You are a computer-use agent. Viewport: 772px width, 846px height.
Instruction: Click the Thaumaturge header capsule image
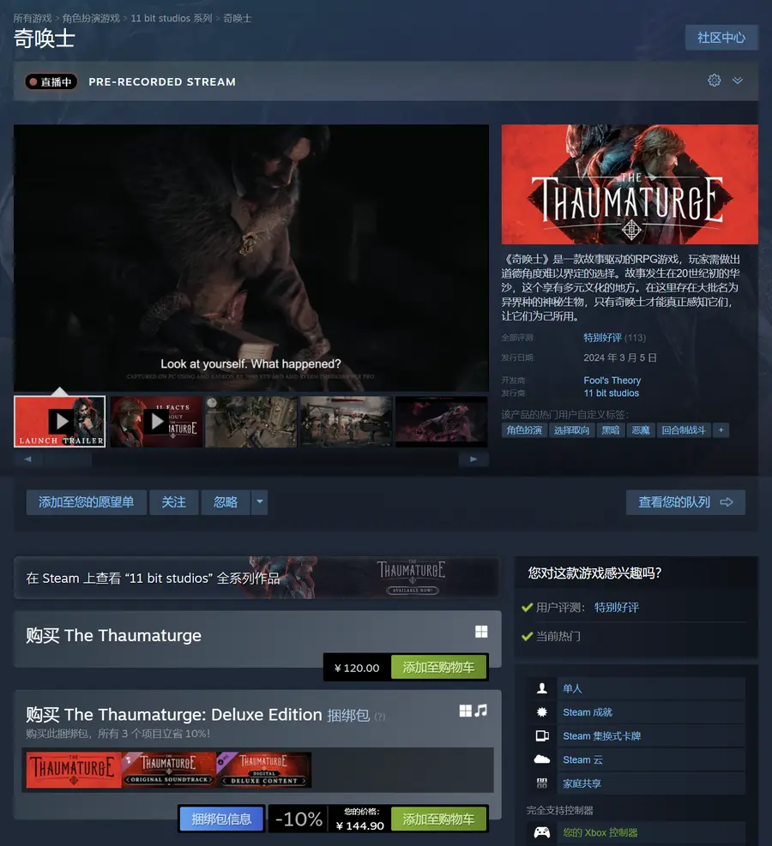(x=630, y=184)
